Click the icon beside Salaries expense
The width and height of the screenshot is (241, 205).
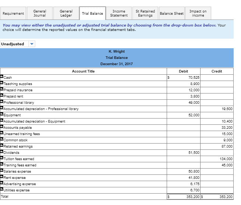coord(1,170)
